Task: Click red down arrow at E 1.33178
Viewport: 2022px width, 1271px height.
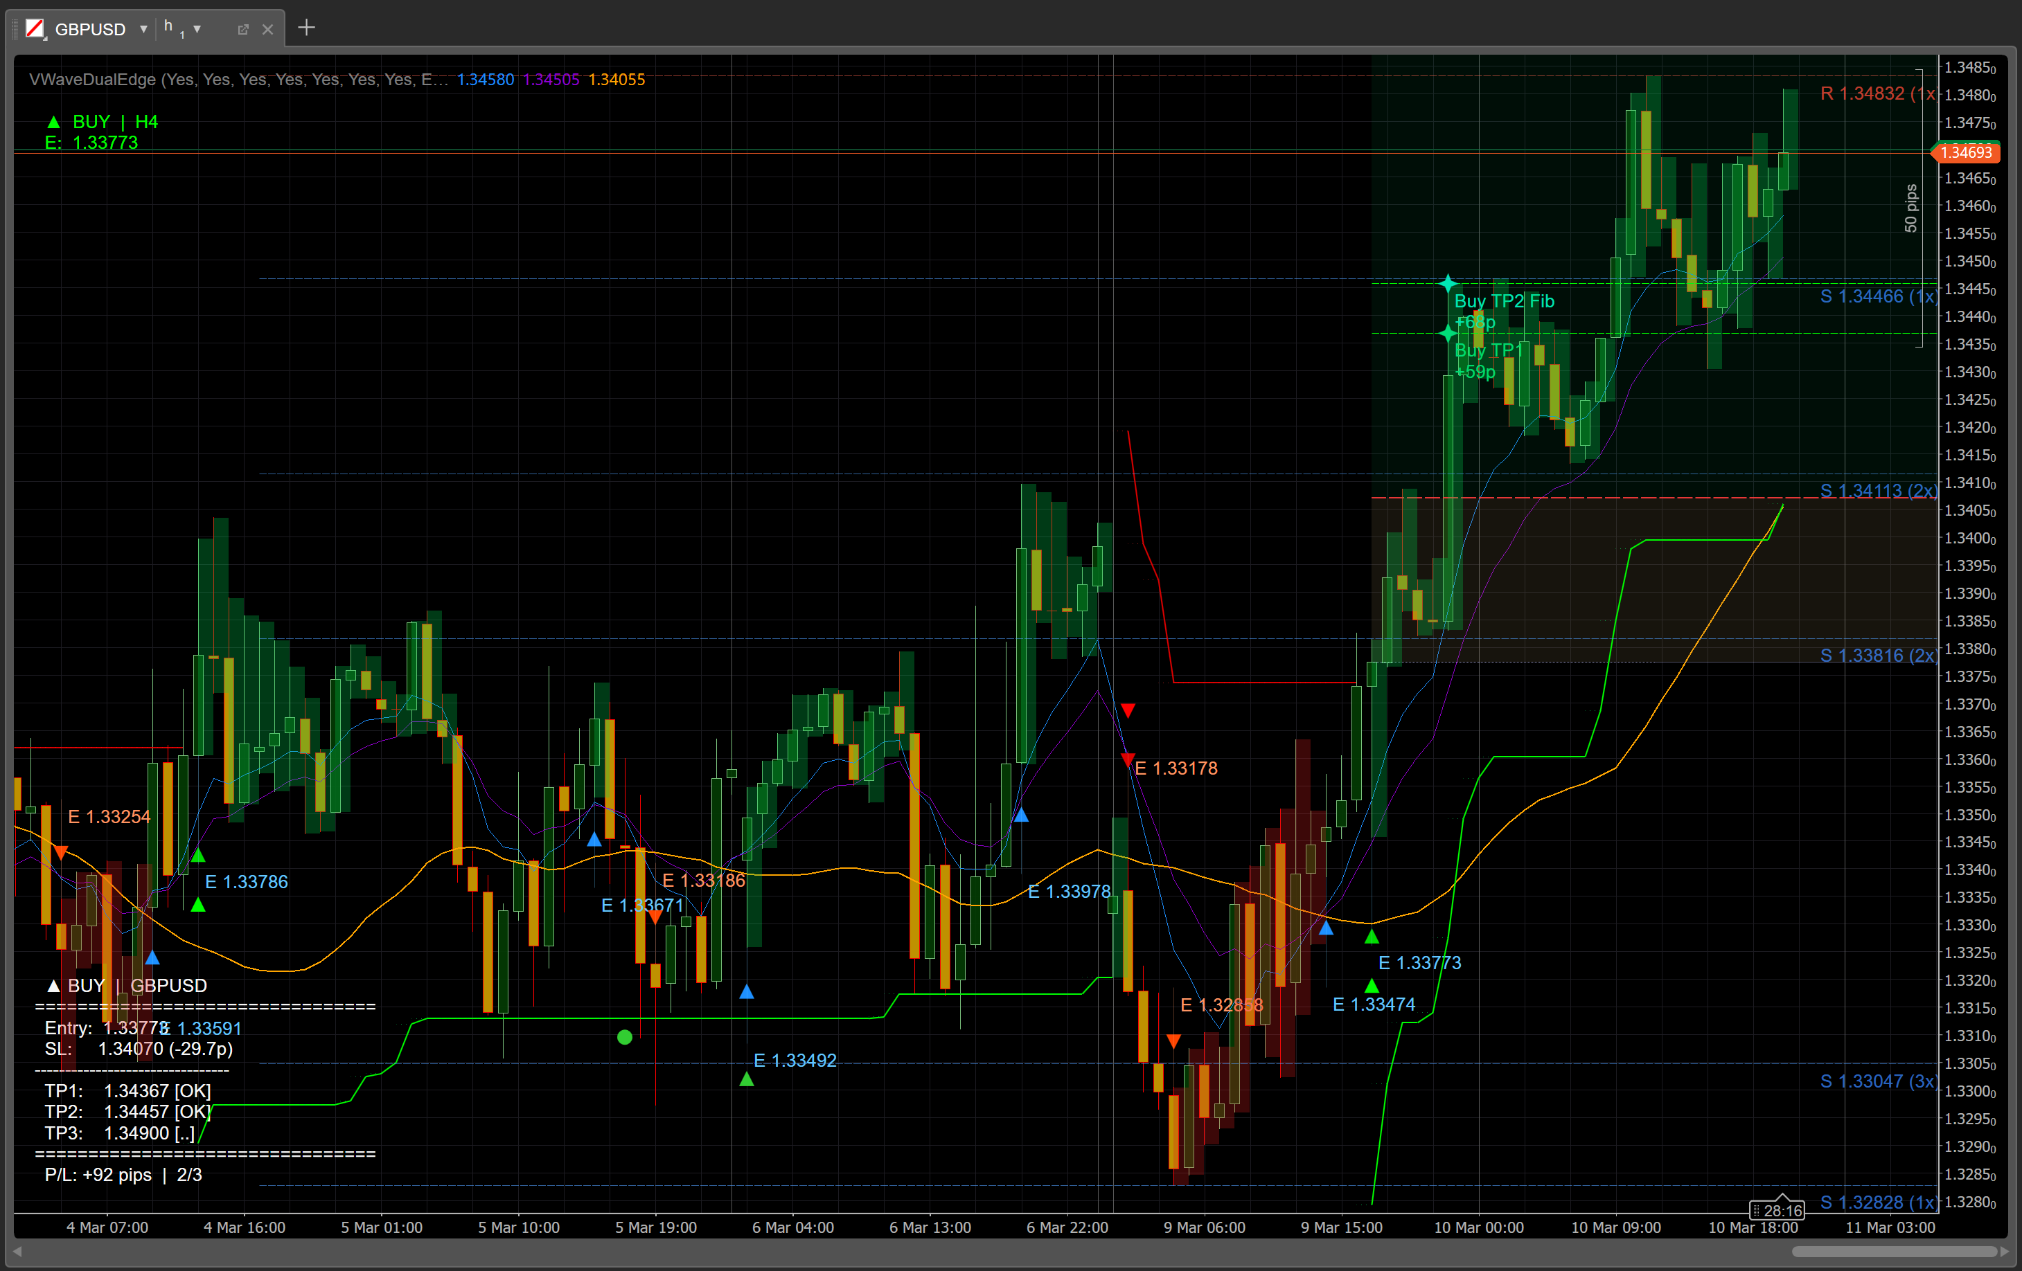Action: coord(1128,760)
